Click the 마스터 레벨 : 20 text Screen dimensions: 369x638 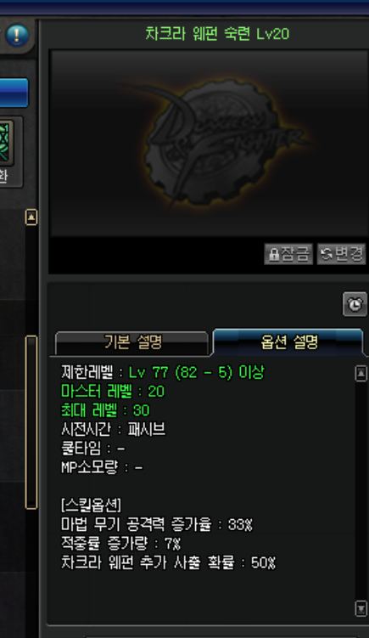(113, 391)
